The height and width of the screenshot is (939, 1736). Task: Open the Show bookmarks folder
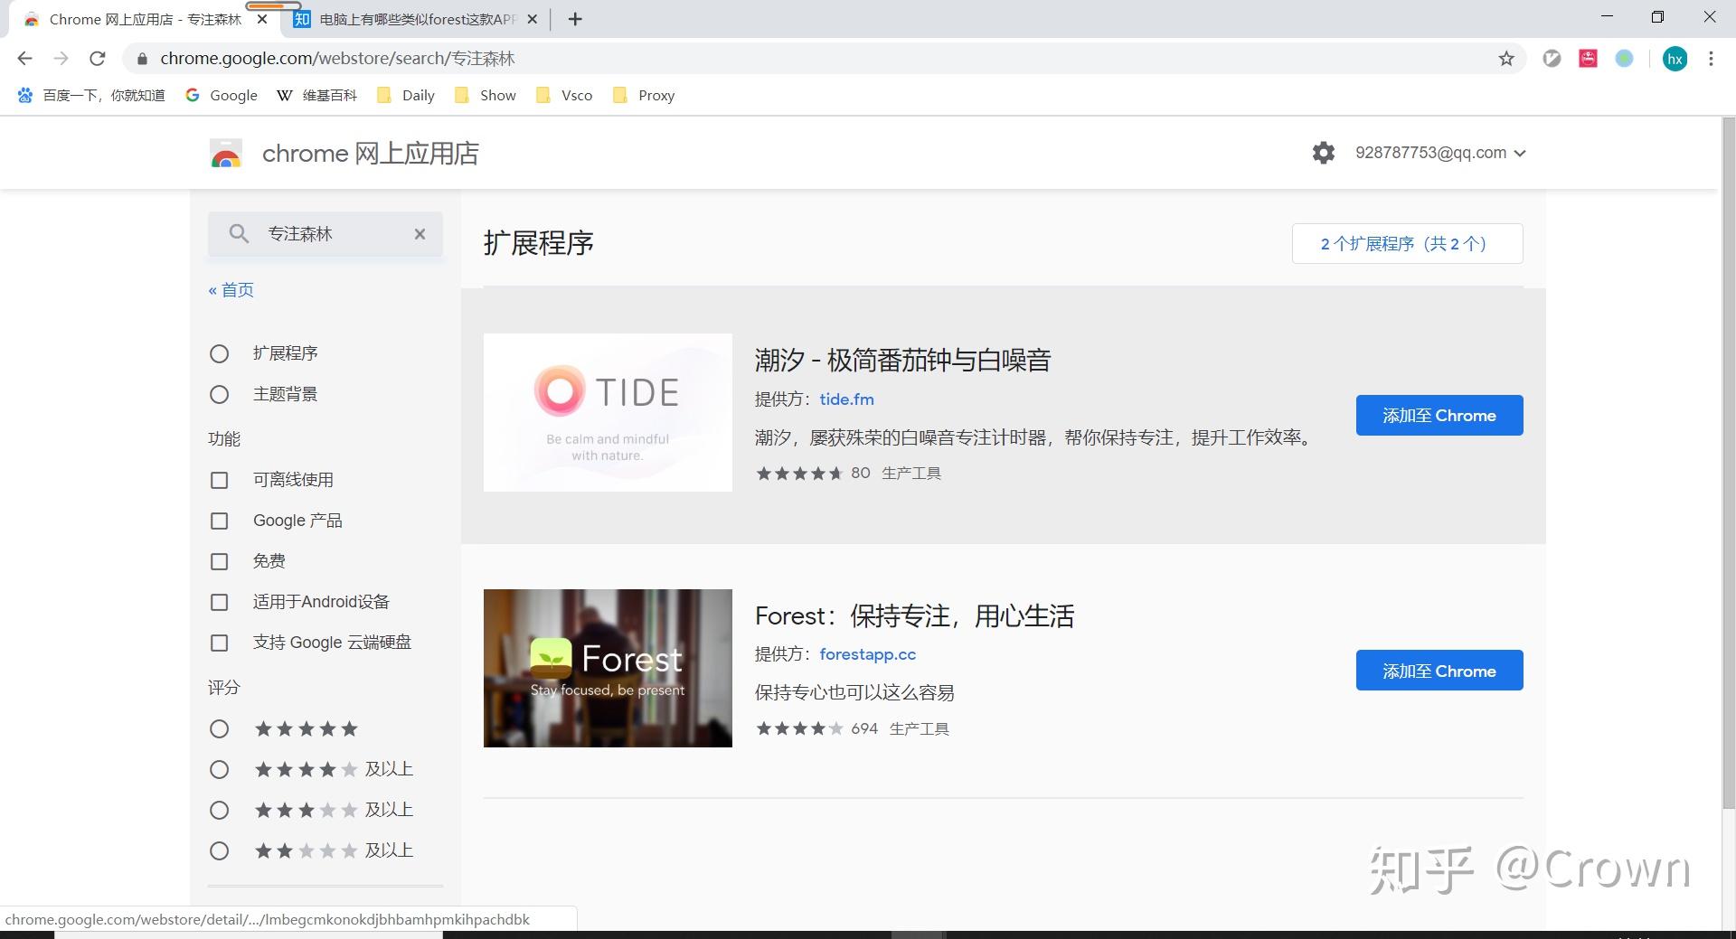(x=486, y=95)
